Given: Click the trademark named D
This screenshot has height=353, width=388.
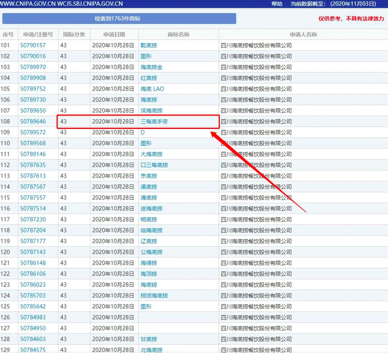Looking at the screenshot, I should tap(143, 132).
